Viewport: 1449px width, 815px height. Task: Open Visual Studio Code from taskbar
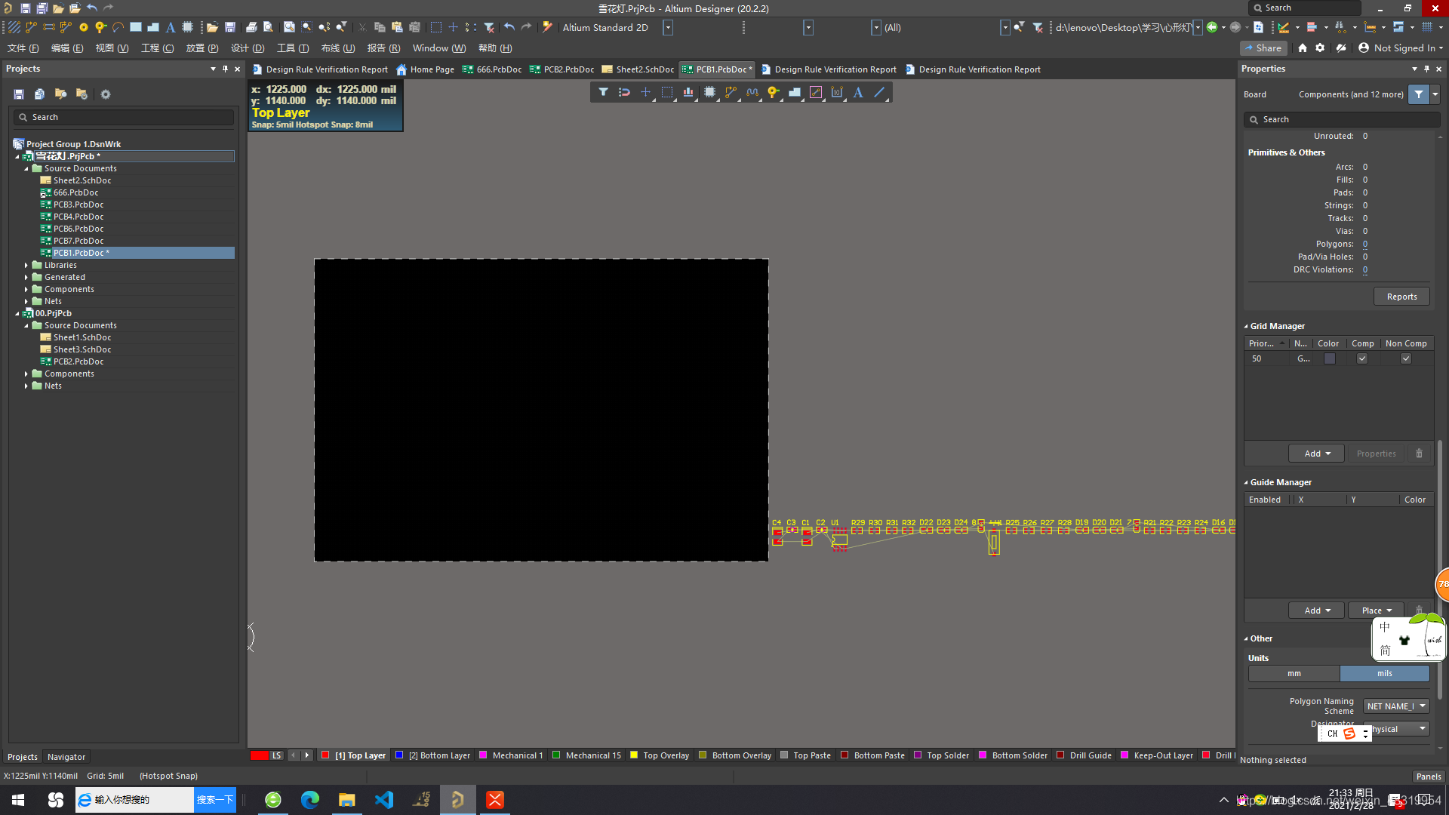point(384,799)
